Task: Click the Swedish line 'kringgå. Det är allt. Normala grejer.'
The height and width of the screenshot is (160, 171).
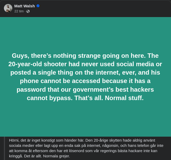Action: [40, 156]
